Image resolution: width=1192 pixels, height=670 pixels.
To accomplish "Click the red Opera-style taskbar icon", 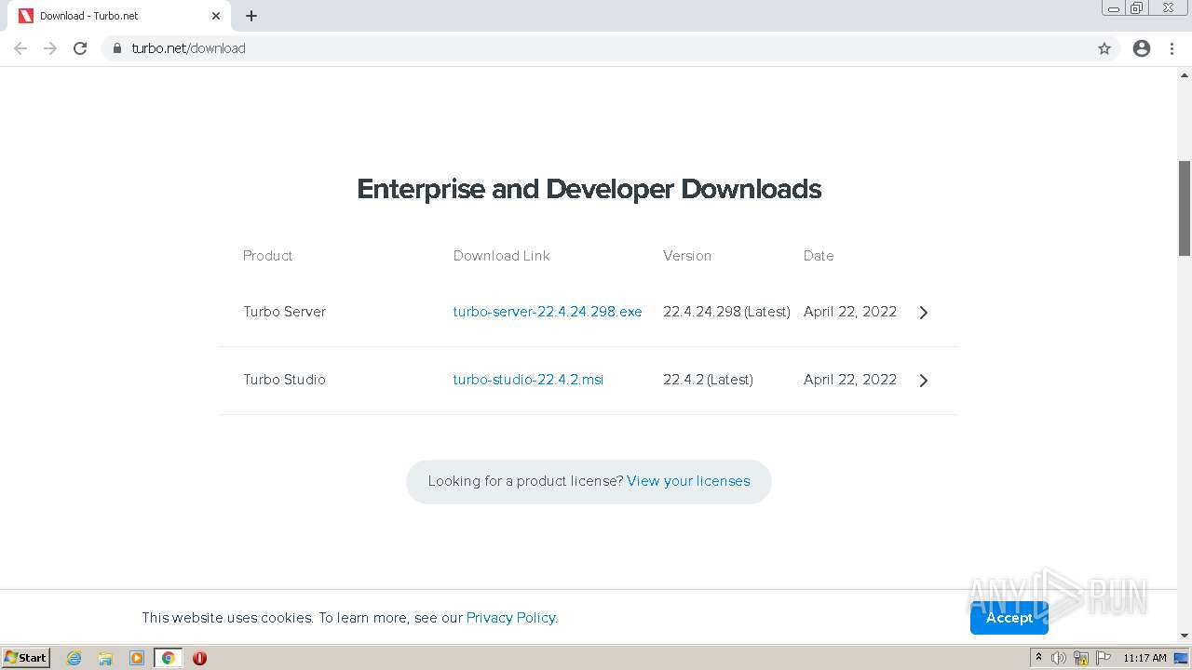I will pos(199,658).
